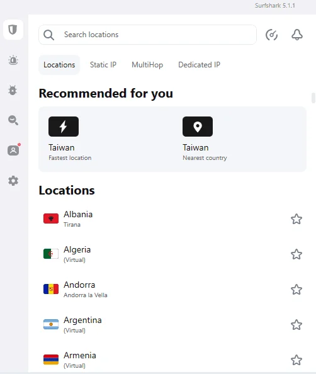Open the Settings gear icon
316x374 pixels.
tap(13, 181)
